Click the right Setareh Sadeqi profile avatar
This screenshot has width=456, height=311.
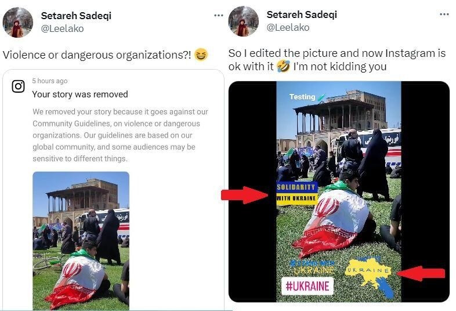[x=244, y=21]
